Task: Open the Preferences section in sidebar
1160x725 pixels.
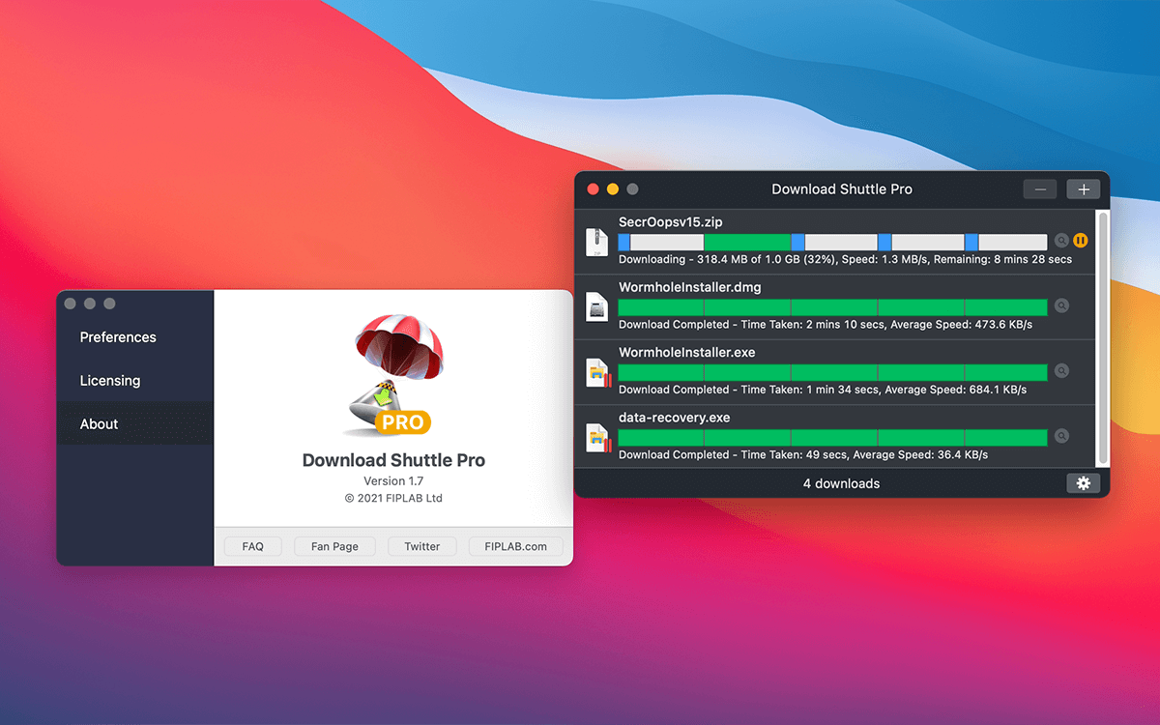Action: pos(135,337)
